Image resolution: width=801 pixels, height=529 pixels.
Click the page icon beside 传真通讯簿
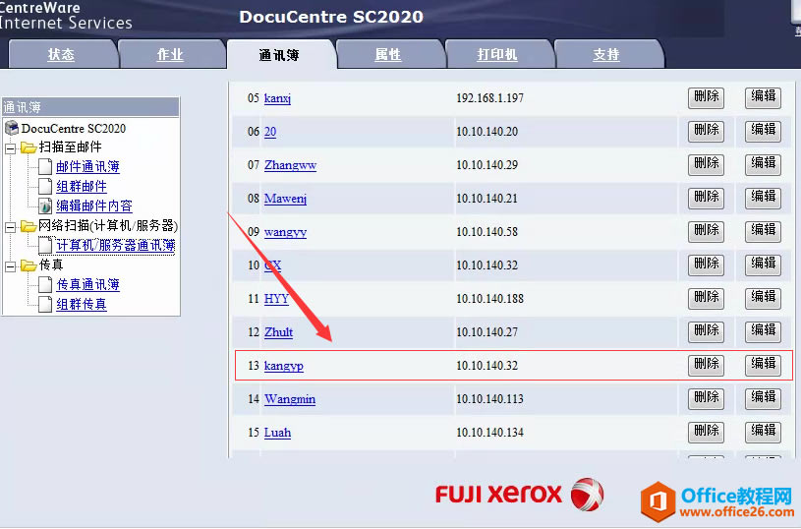tap(45, 285)
